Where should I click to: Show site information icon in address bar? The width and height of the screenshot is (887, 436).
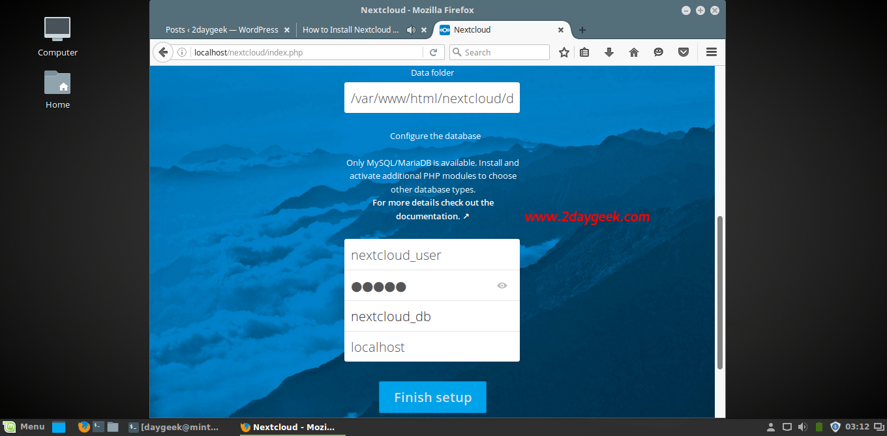[183, 52]
